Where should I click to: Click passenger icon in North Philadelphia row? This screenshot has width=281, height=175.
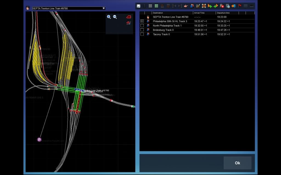(x=148, y=25)
